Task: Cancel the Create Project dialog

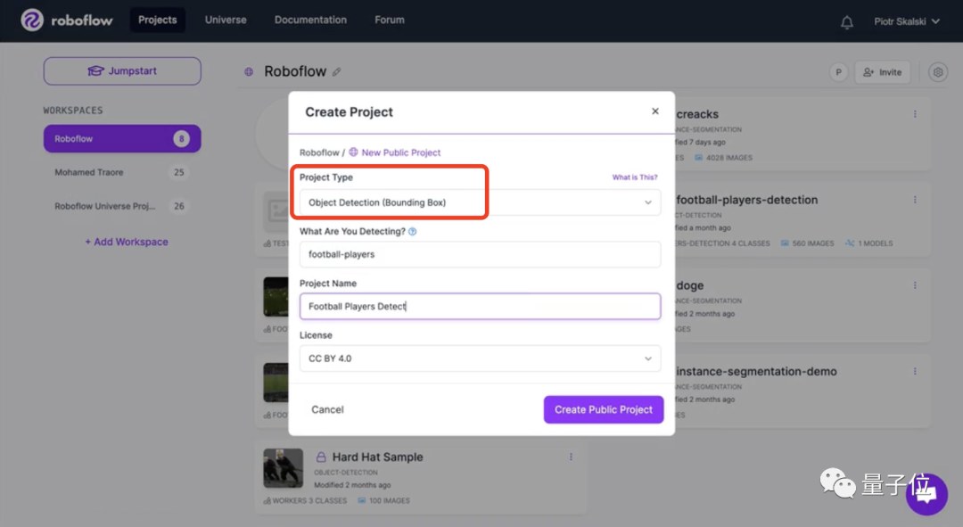Action: (327, 409)
